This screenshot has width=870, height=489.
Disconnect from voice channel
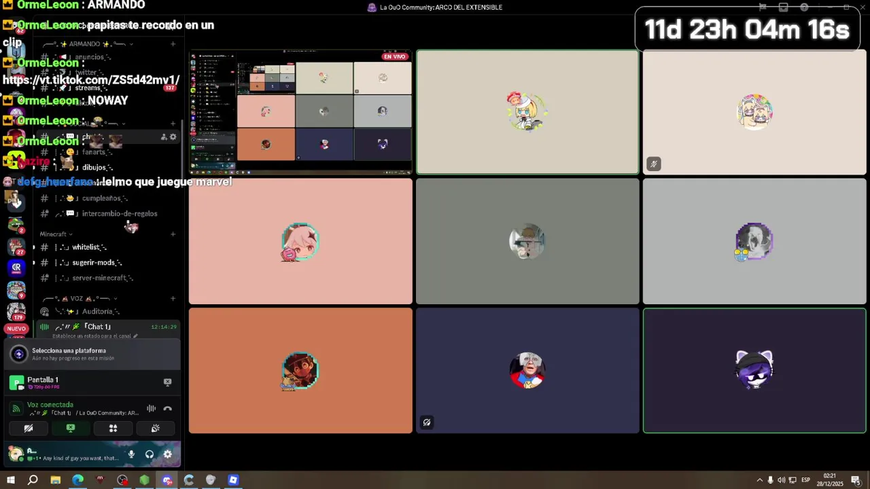tap(167, 408)
